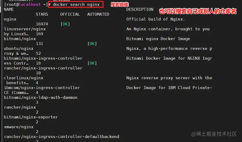Screen dimensions: 242x142
Task: Click the 'nginx' image name row
Action: coord(10,19)
